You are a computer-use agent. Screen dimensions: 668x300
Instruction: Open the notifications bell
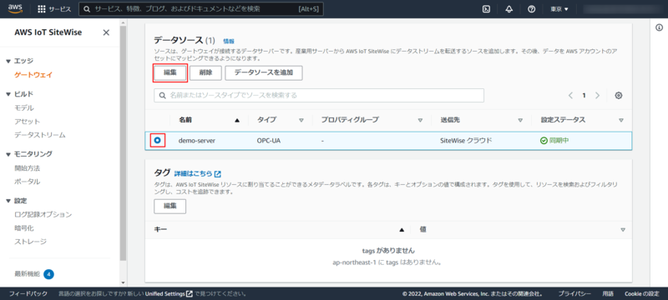[x=509, y=9]
